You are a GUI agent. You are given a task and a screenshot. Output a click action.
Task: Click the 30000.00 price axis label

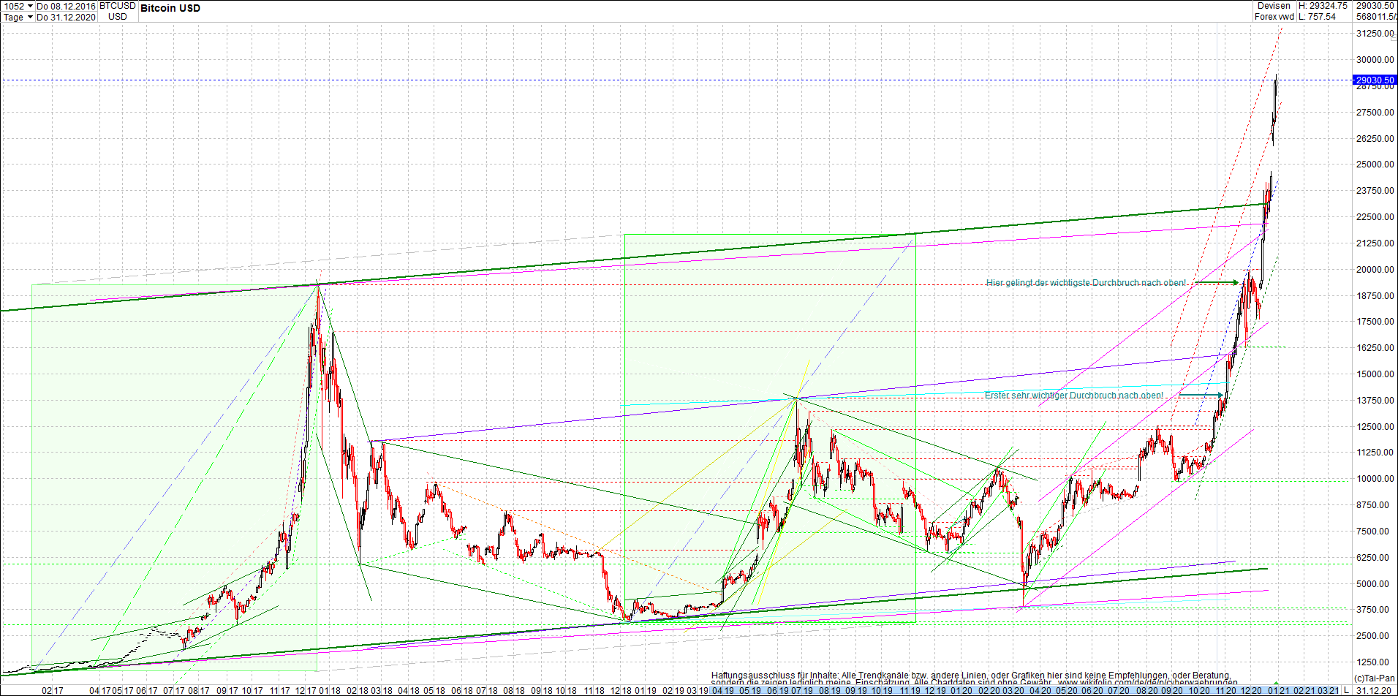(1375, 60)
